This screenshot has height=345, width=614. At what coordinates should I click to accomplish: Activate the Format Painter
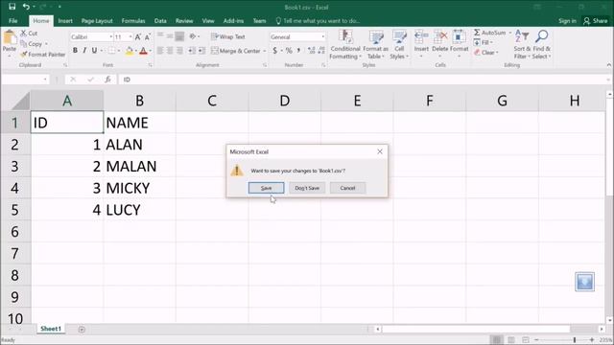pos(43,55)
